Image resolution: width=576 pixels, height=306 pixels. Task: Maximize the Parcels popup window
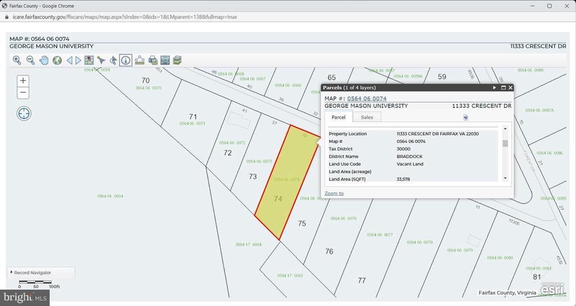503,88
